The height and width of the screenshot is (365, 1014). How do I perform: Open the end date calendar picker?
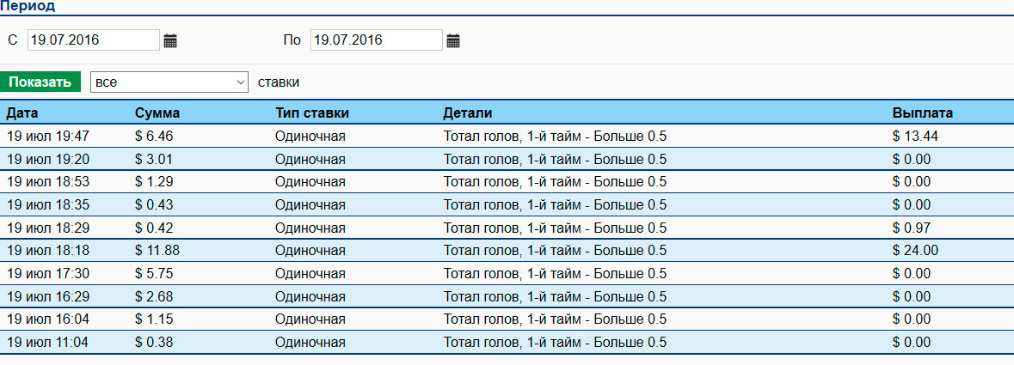pyautogui.click(x=453, y=40)
